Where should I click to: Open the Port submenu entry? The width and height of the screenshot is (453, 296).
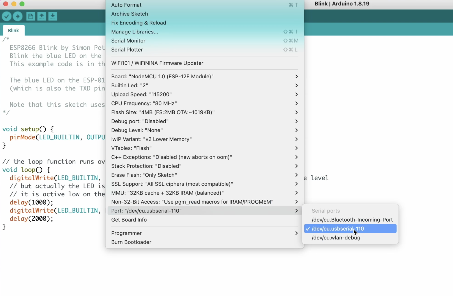(205, 211)
